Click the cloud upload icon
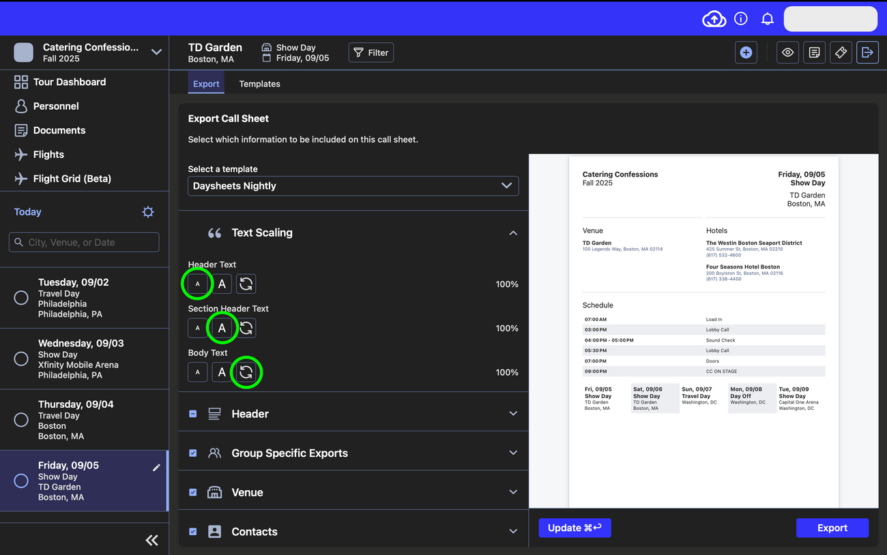The width and height of the screenshot is (887, 555). (714, 19)
